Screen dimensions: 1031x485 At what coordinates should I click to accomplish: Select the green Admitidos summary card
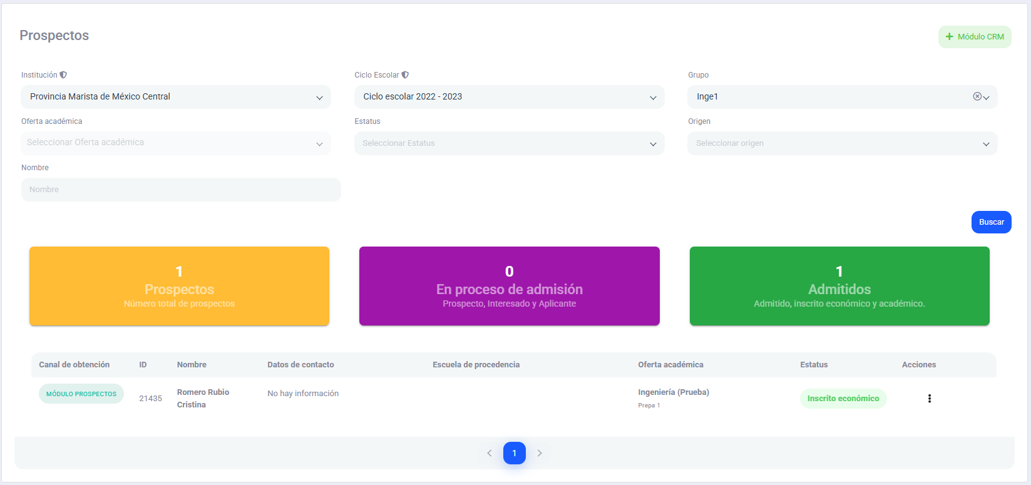[x=839, y=286]
